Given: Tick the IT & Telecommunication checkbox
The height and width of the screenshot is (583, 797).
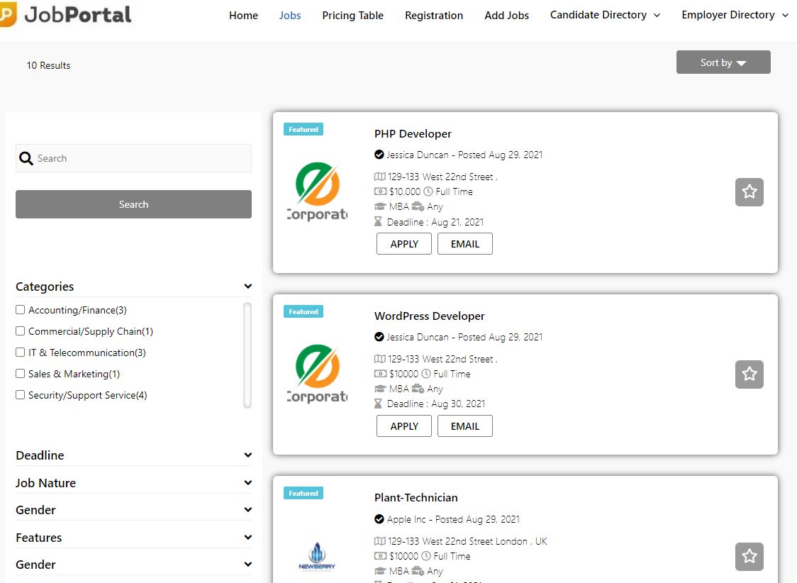Looking at the screenshot, I should click(21, 352).
